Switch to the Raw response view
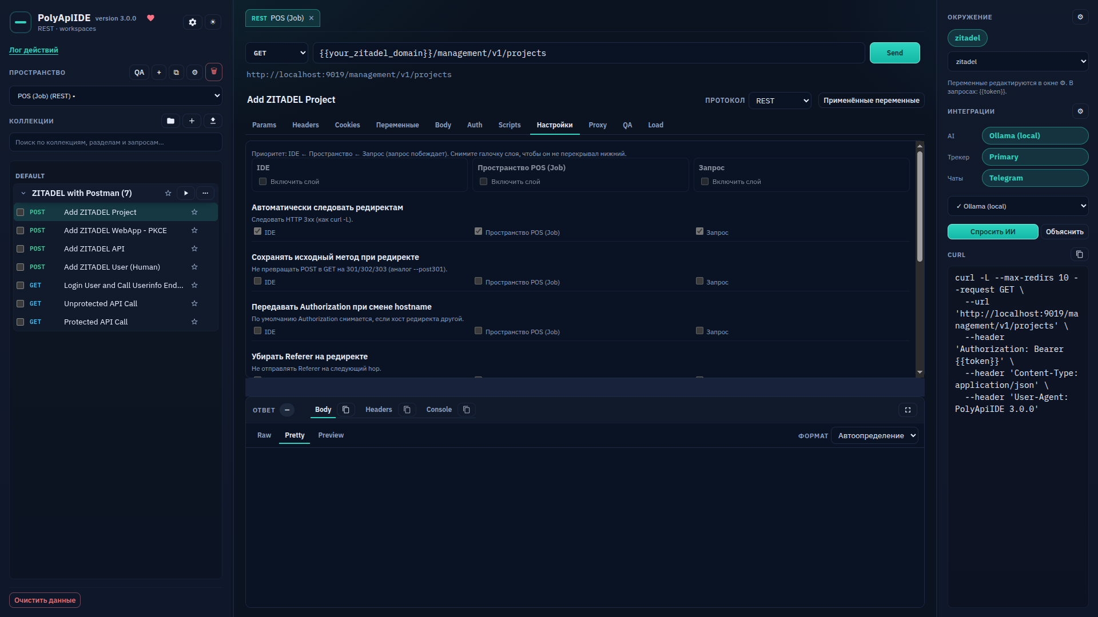Image resolution: width=1098 pixels, height=617 pixels. pyautogui.click(x=264, y=435)
